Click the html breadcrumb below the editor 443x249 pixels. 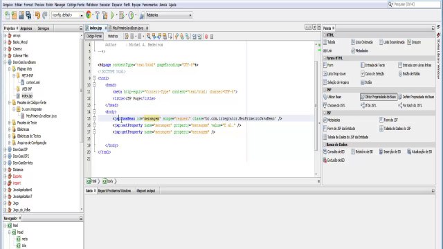tap(91, 181)
